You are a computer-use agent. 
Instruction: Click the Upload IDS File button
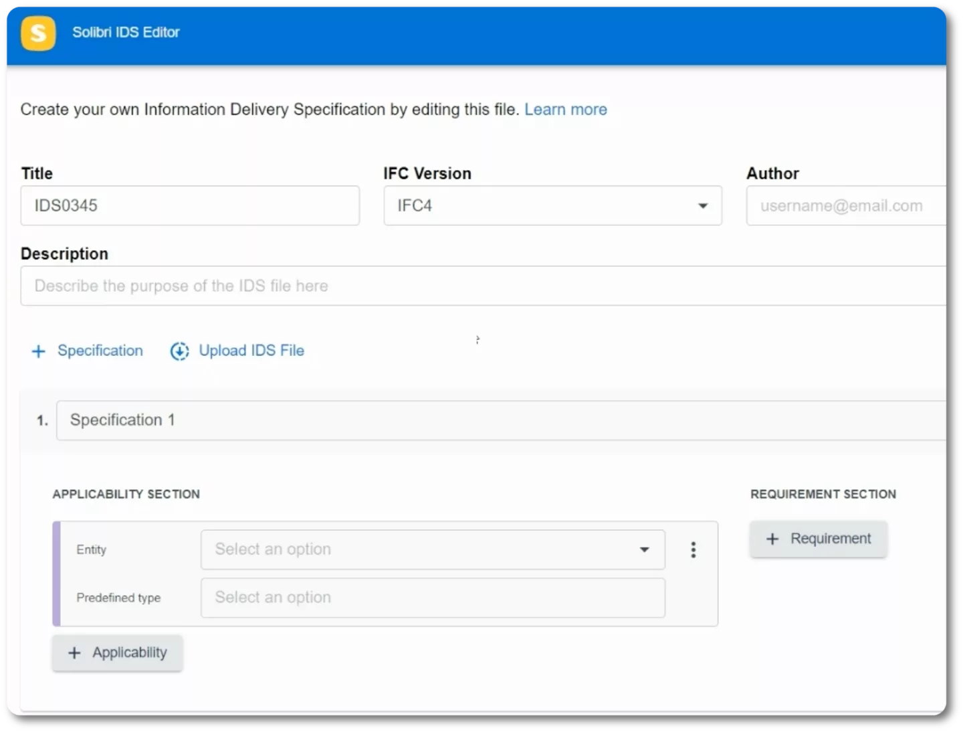tap(237, 351)
